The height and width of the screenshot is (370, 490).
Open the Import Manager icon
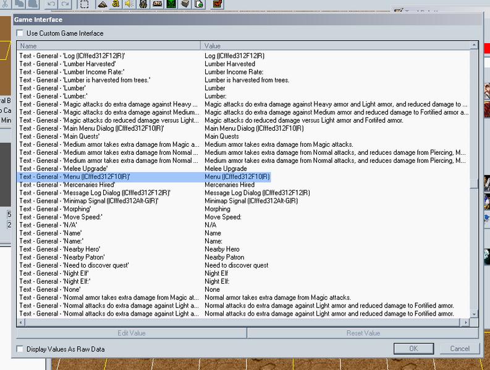coord(199,4)
